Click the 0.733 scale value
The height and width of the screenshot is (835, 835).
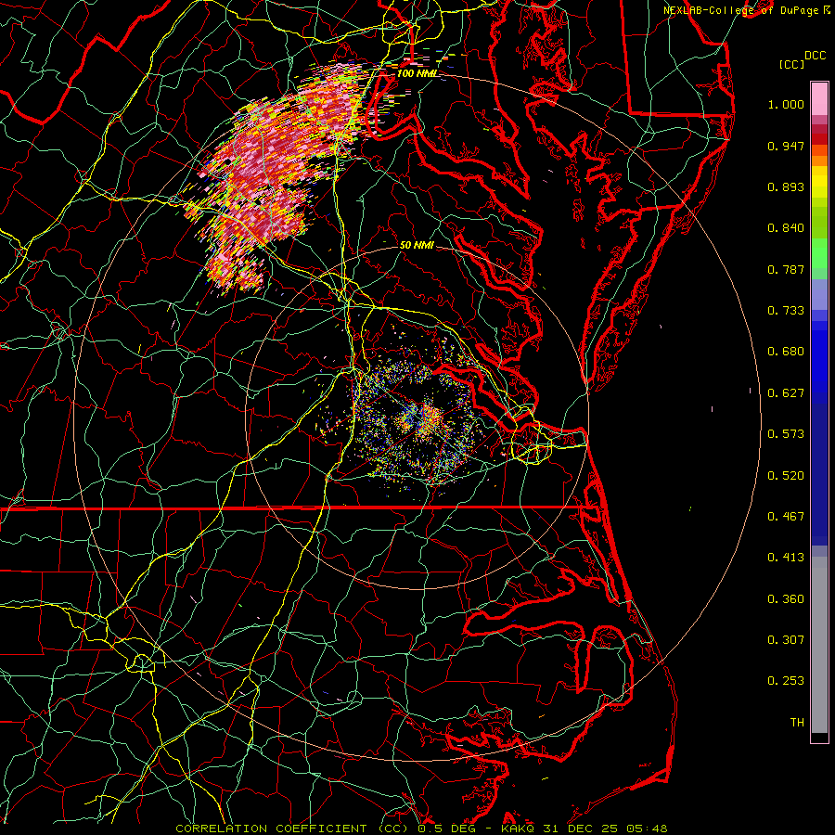pyautogui.click(x=786, y=311)
